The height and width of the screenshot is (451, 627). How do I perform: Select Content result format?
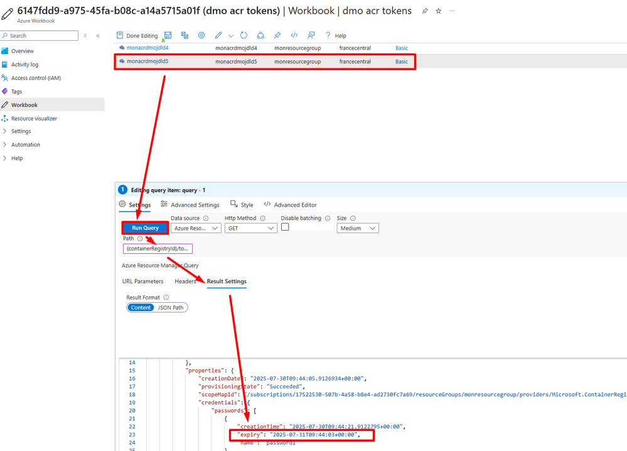pos(141,307)
